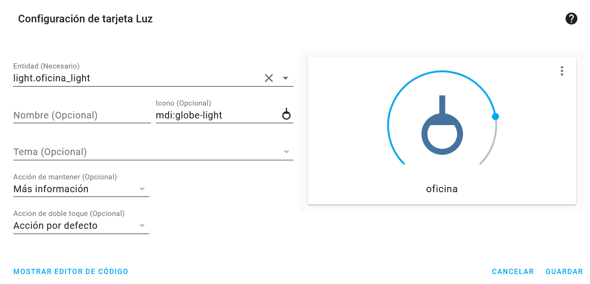Image resolution: width=590 pixels, height=284 pixels.
Task: Edit the Icono mdi:globe-light field
Action: 218,115
